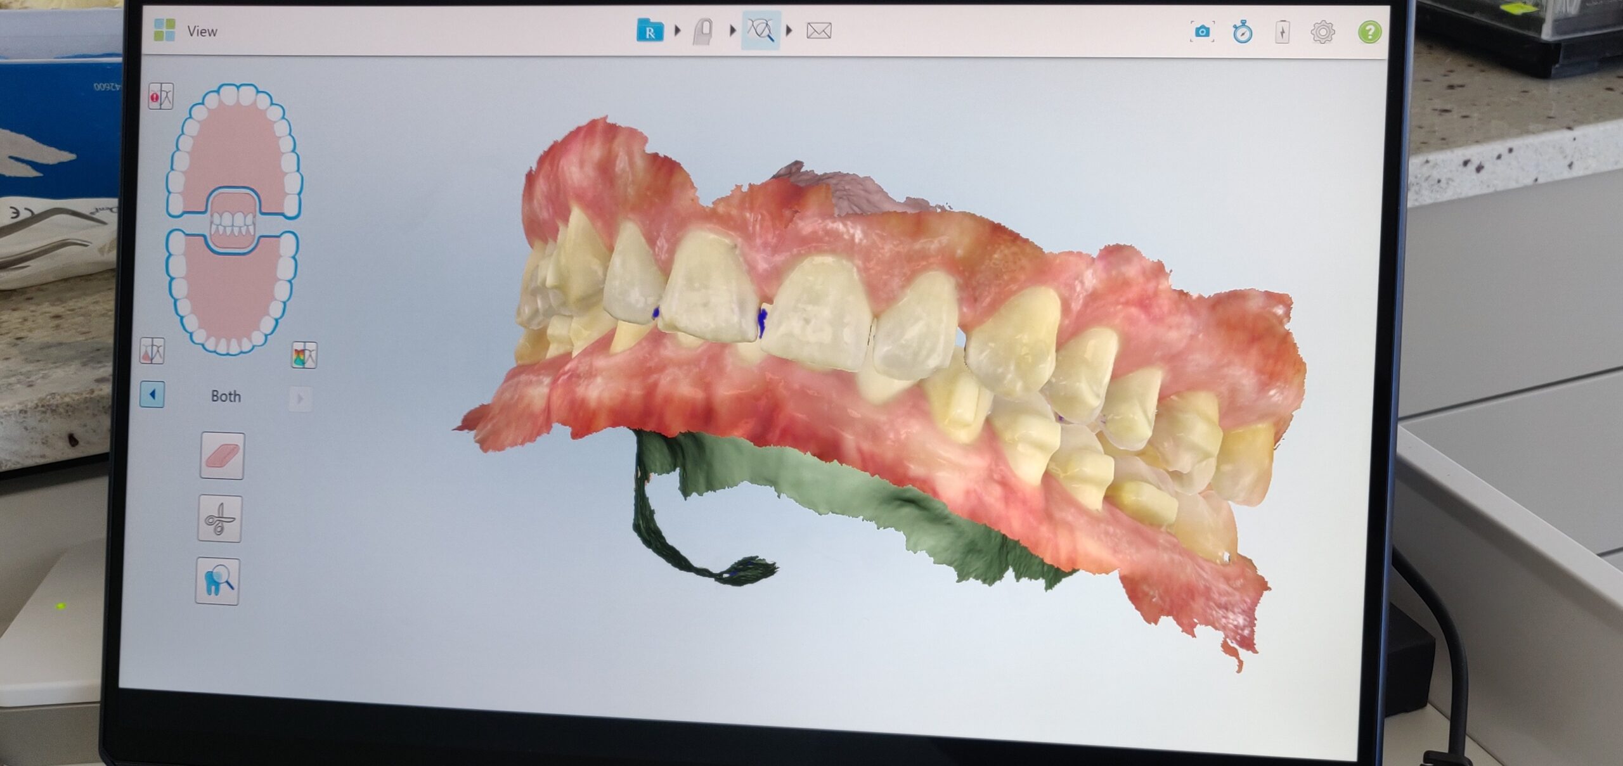Screen dimensions: 1623x766
Task: Toggle the margin line view icon
Action: click(x=152, y=350)
